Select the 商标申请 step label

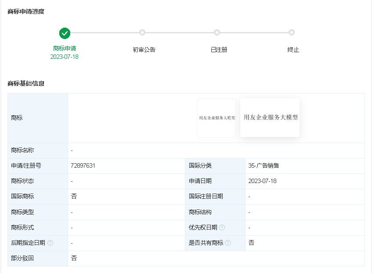click(65, 48)
